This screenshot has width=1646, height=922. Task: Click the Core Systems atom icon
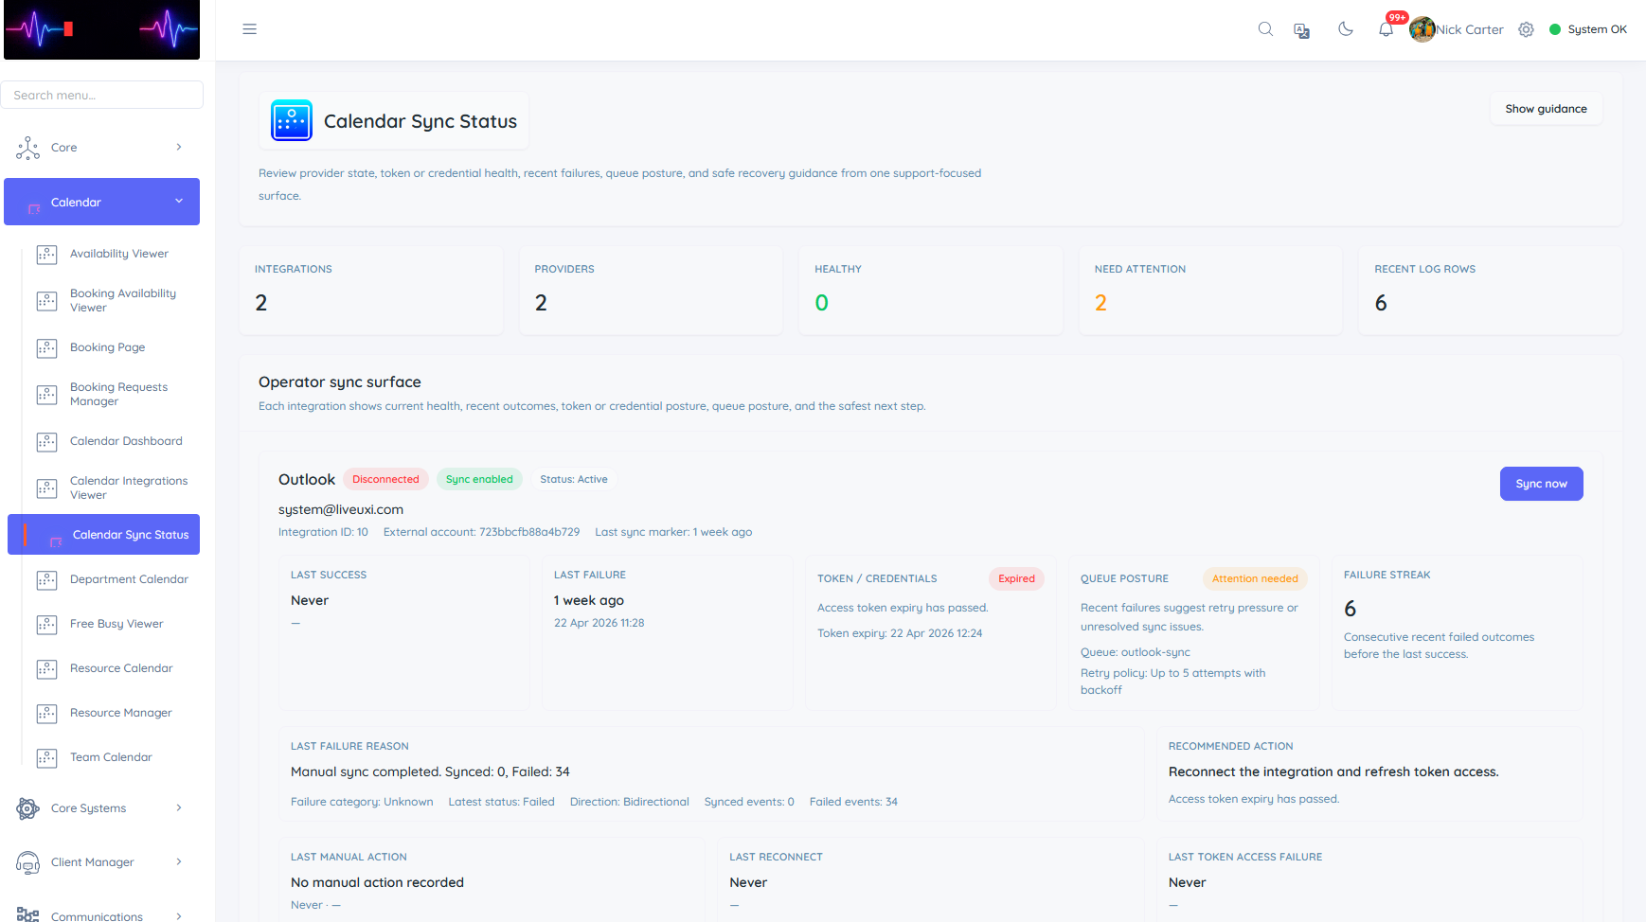click(27, 808)
